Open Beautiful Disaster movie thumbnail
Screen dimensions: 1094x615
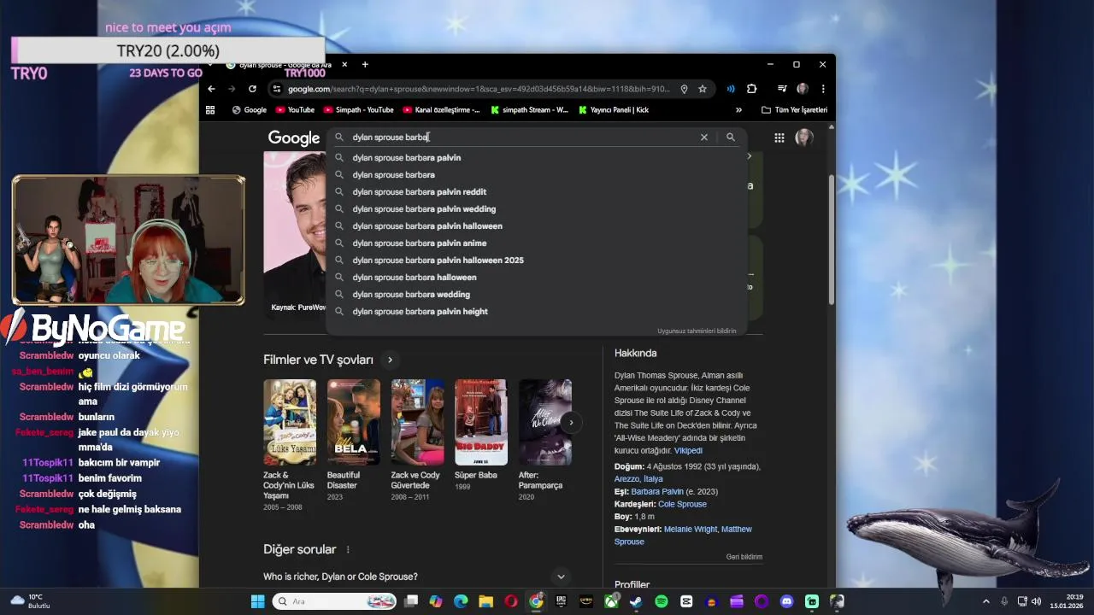tap(354, 422)
